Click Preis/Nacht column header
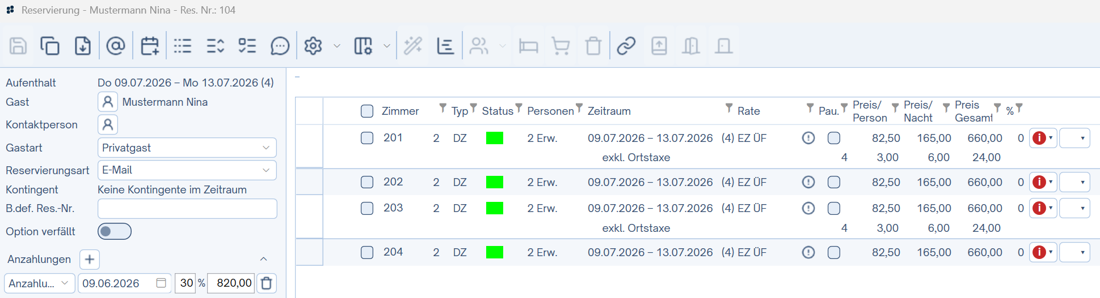Image resolution: width=1100 pixels, height=298 pixels. pyautogui.click(x=918, y=111)
